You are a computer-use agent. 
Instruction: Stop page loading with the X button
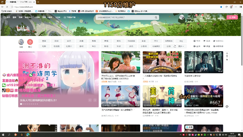tap(7, 7)
